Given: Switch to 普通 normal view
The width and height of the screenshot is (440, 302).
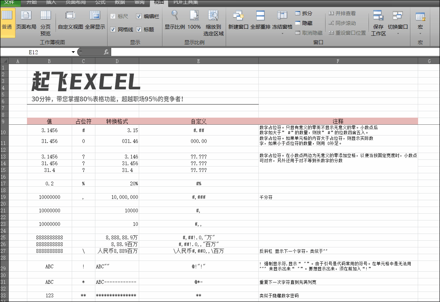Looking at the screenshot, I should (x=7, y=23).
